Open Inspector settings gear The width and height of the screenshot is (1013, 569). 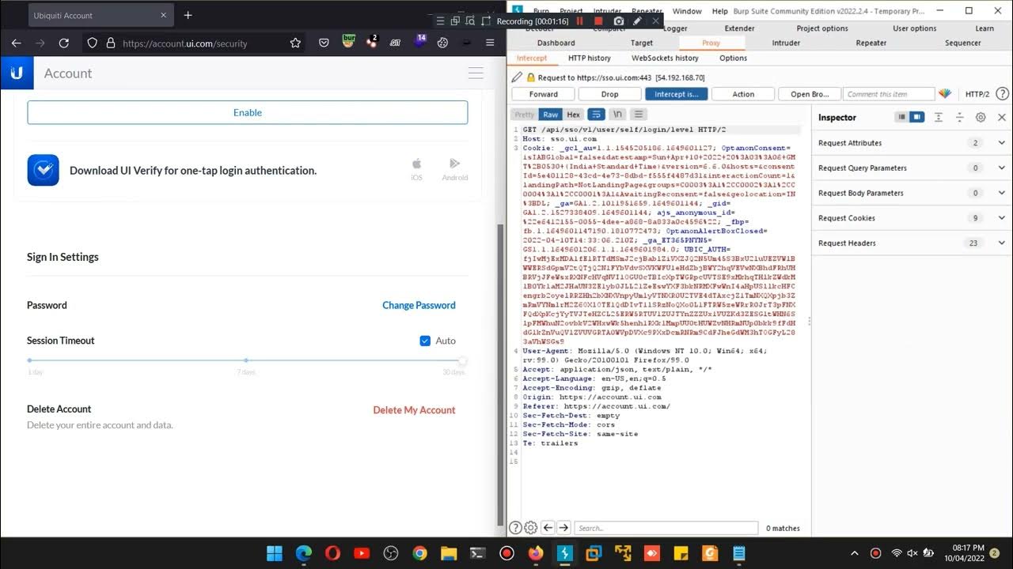(x=981, y=117)
